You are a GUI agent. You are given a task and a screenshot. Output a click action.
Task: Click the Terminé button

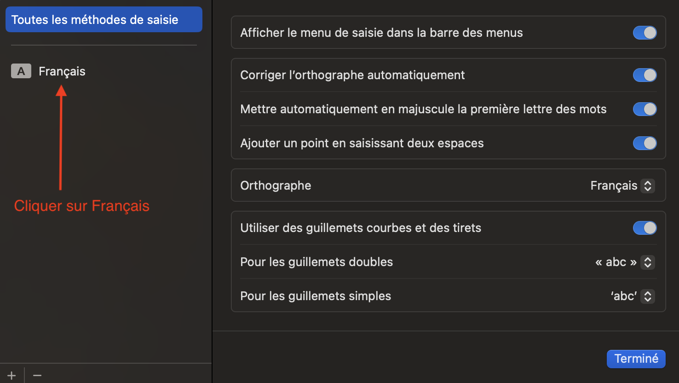(636, 359)
